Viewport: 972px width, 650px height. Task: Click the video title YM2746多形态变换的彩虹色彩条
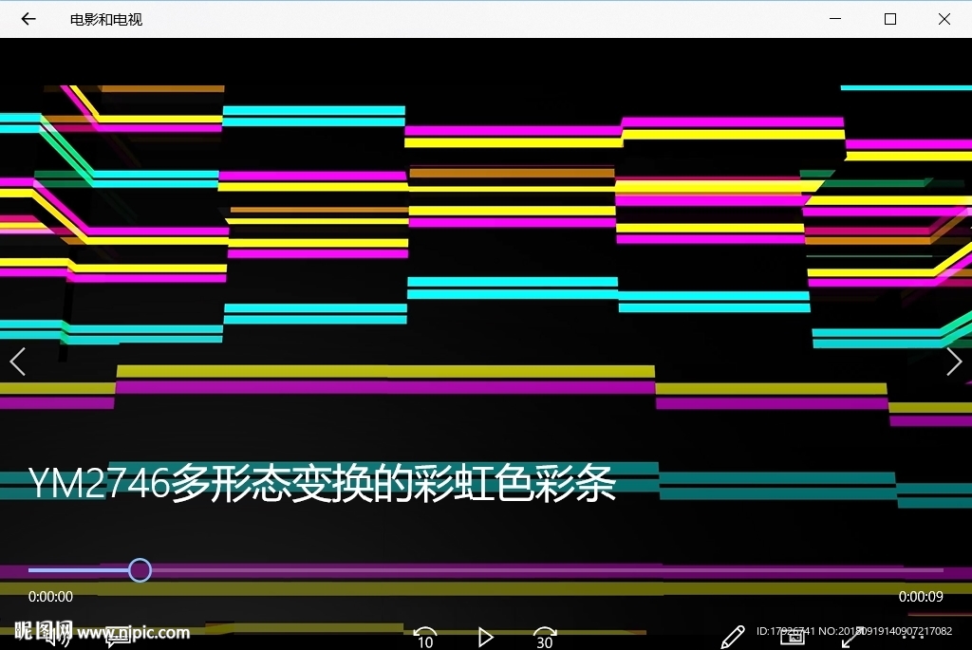pos(323,483)
